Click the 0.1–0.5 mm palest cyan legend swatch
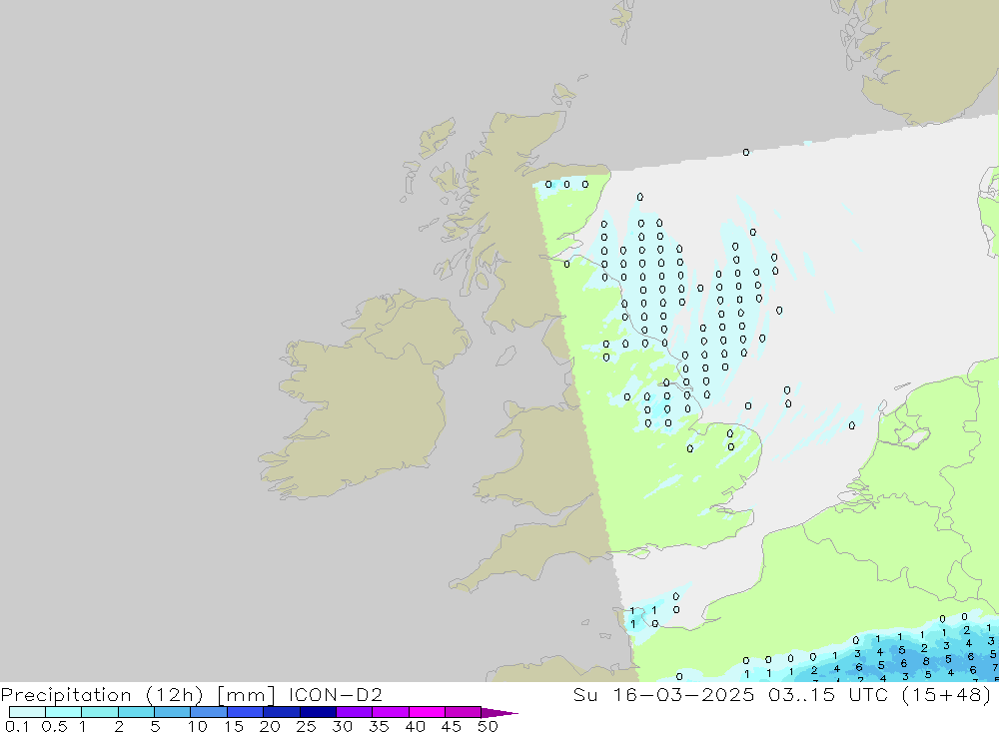Image resolution: width=999 pixels, height=732 pixels. (x=27, y=712)
